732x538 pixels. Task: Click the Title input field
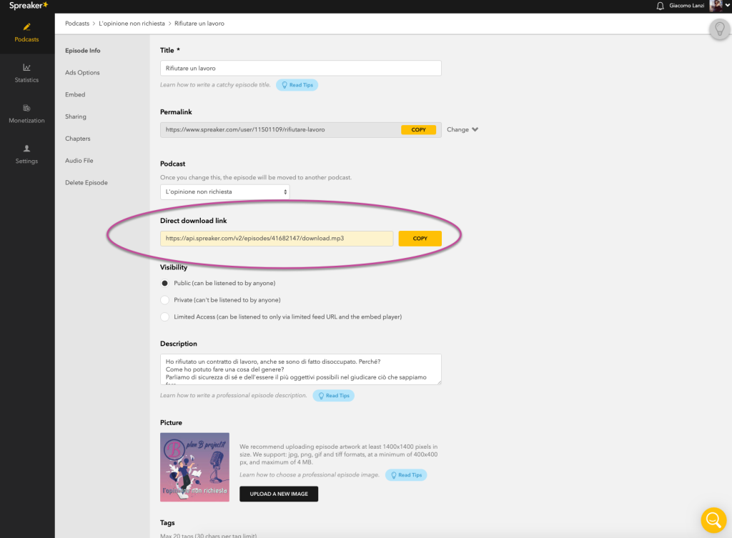click(x=301, y=68)
